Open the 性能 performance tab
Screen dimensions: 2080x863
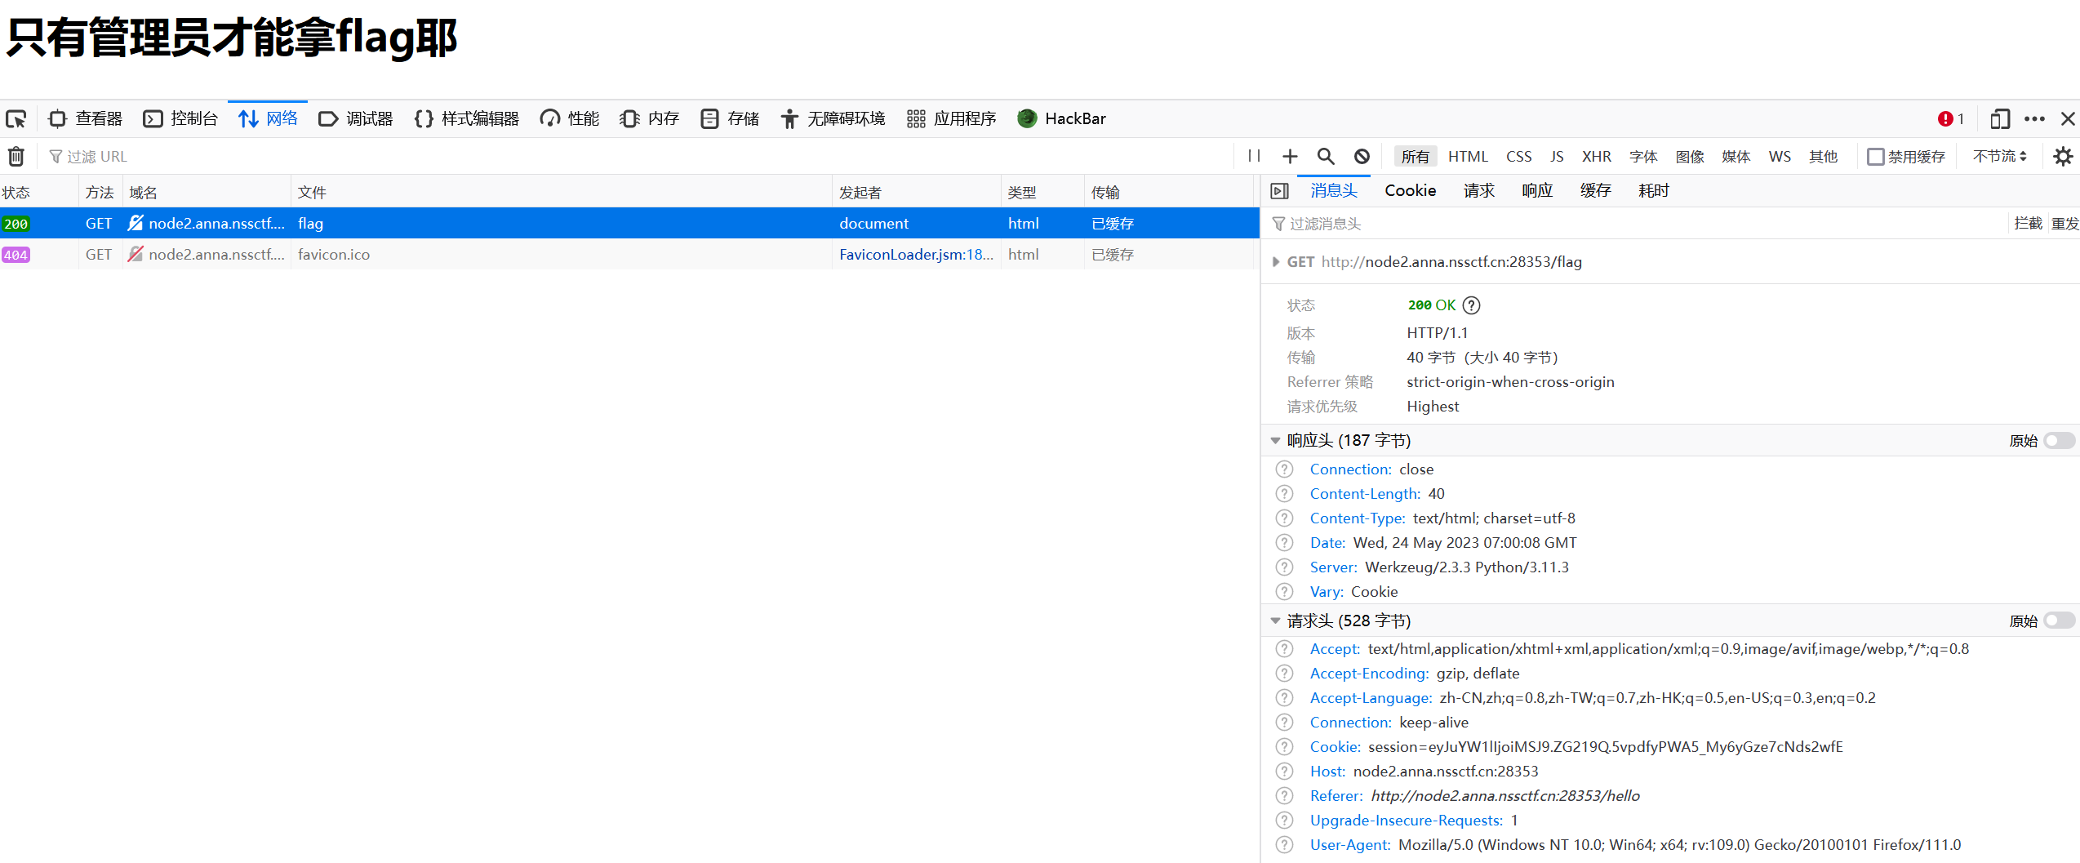[x=570, y=119]
